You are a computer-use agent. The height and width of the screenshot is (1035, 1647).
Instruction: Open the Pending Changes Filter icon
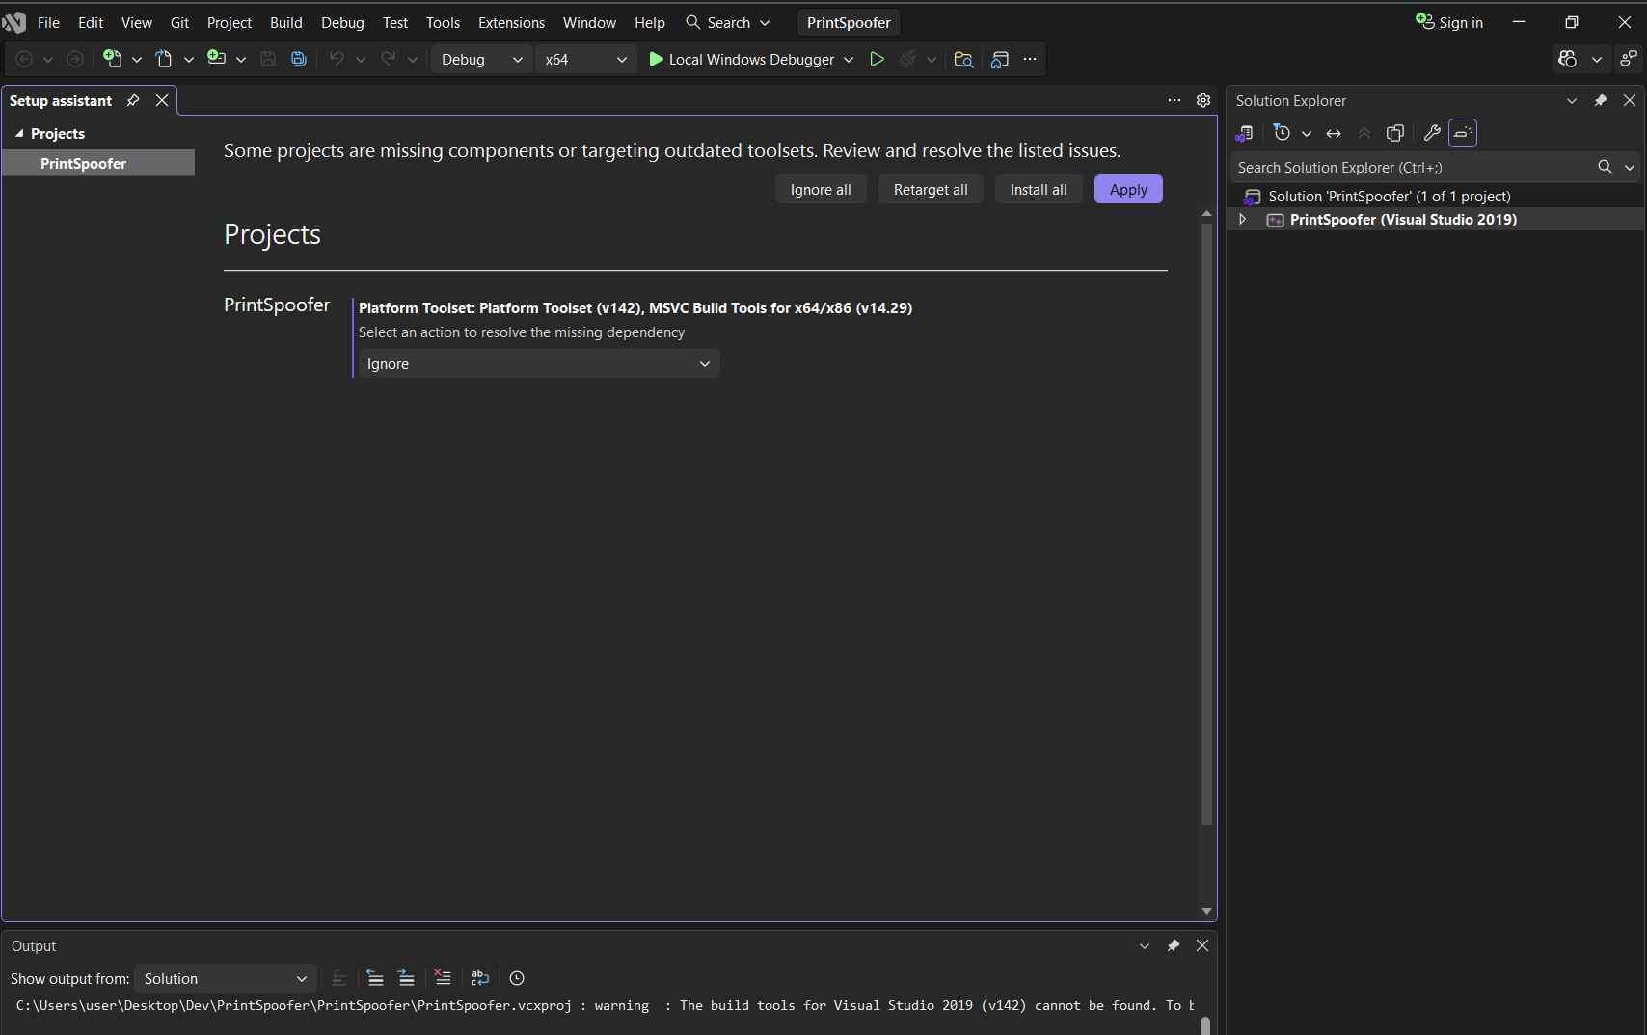(x=1281, y=133)
